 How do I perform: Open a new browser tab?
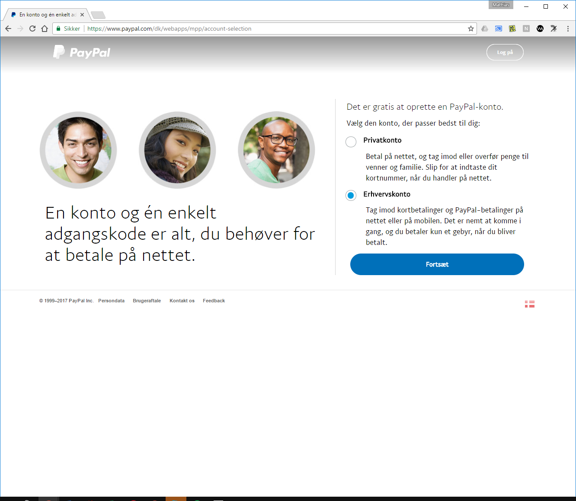pos(98,14)
